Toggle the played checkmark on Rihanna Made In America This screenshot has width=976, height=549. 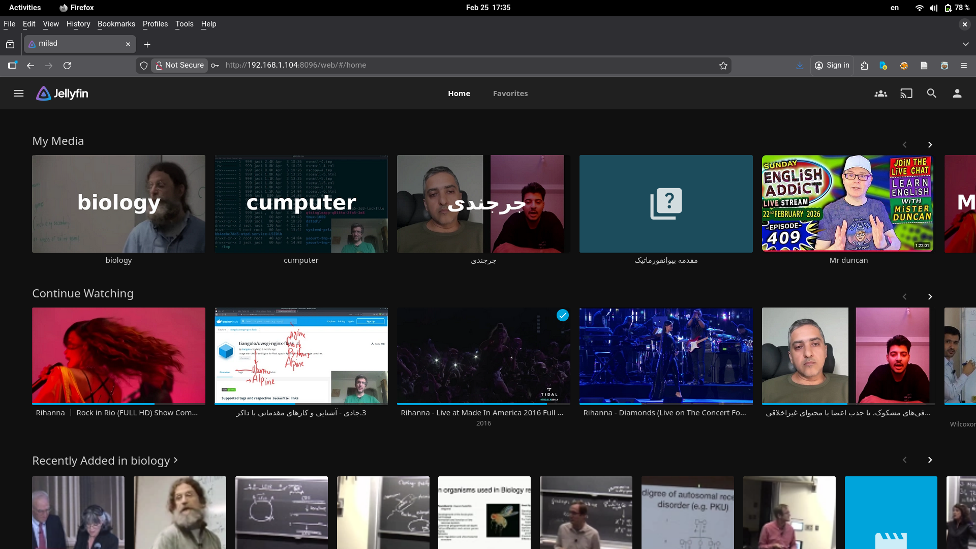tap(562, 316)
